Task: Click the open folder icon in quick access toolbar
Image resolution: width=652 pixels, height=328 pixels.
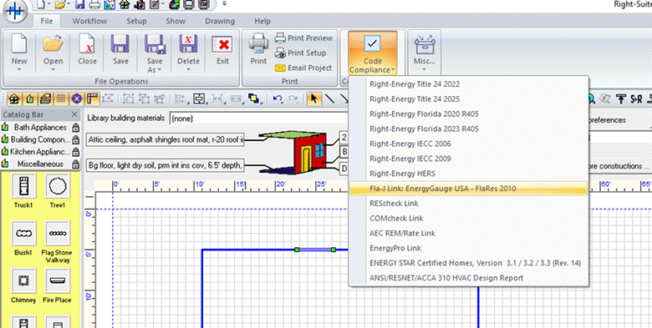Action: (61, 4)
